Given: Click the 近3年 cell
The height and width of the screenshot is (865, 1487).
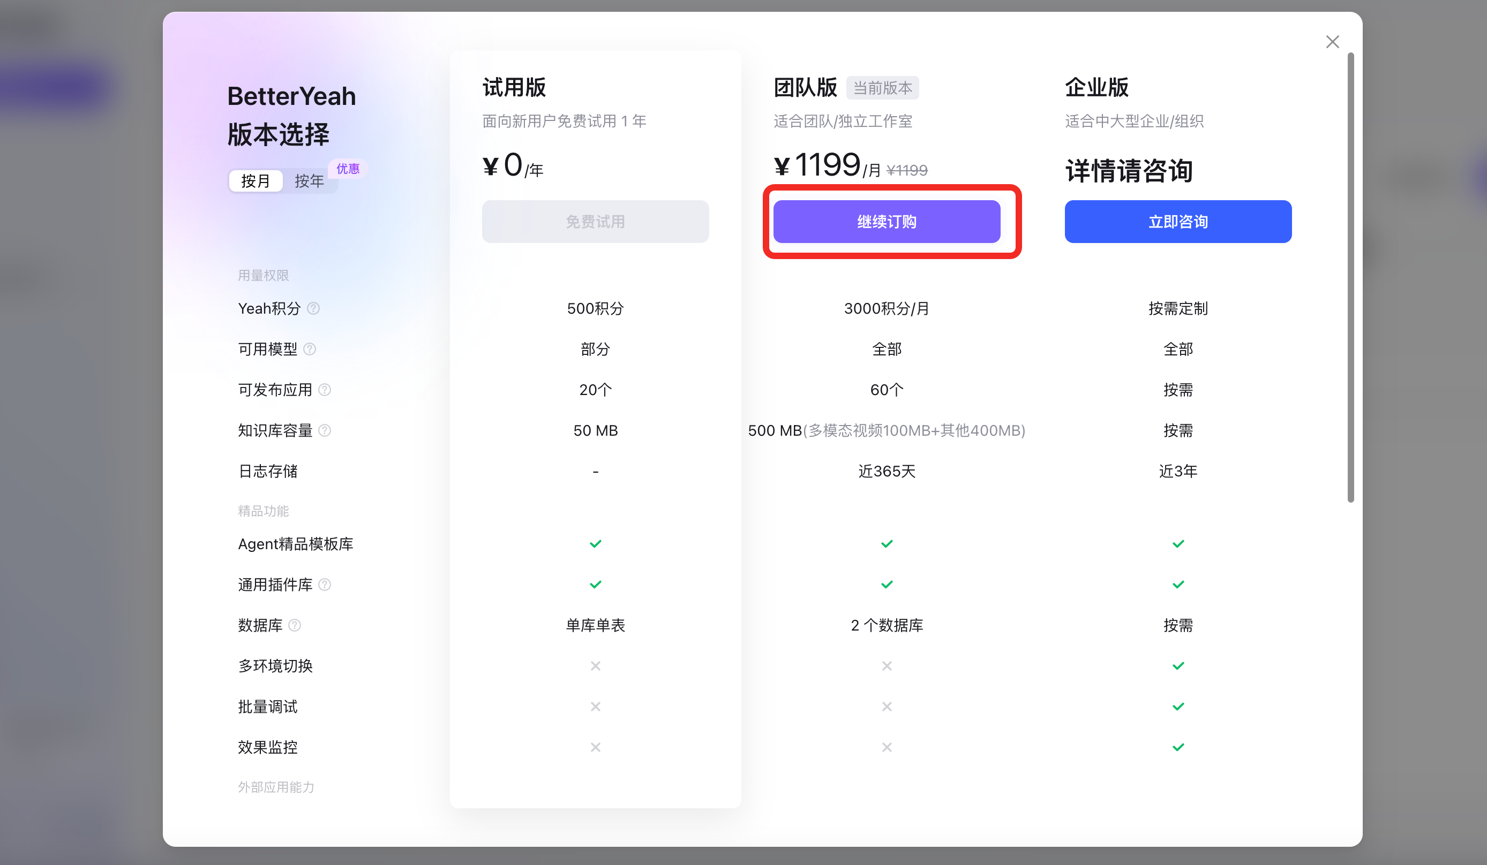Looking at the screenshot, I should [1178, 471].
